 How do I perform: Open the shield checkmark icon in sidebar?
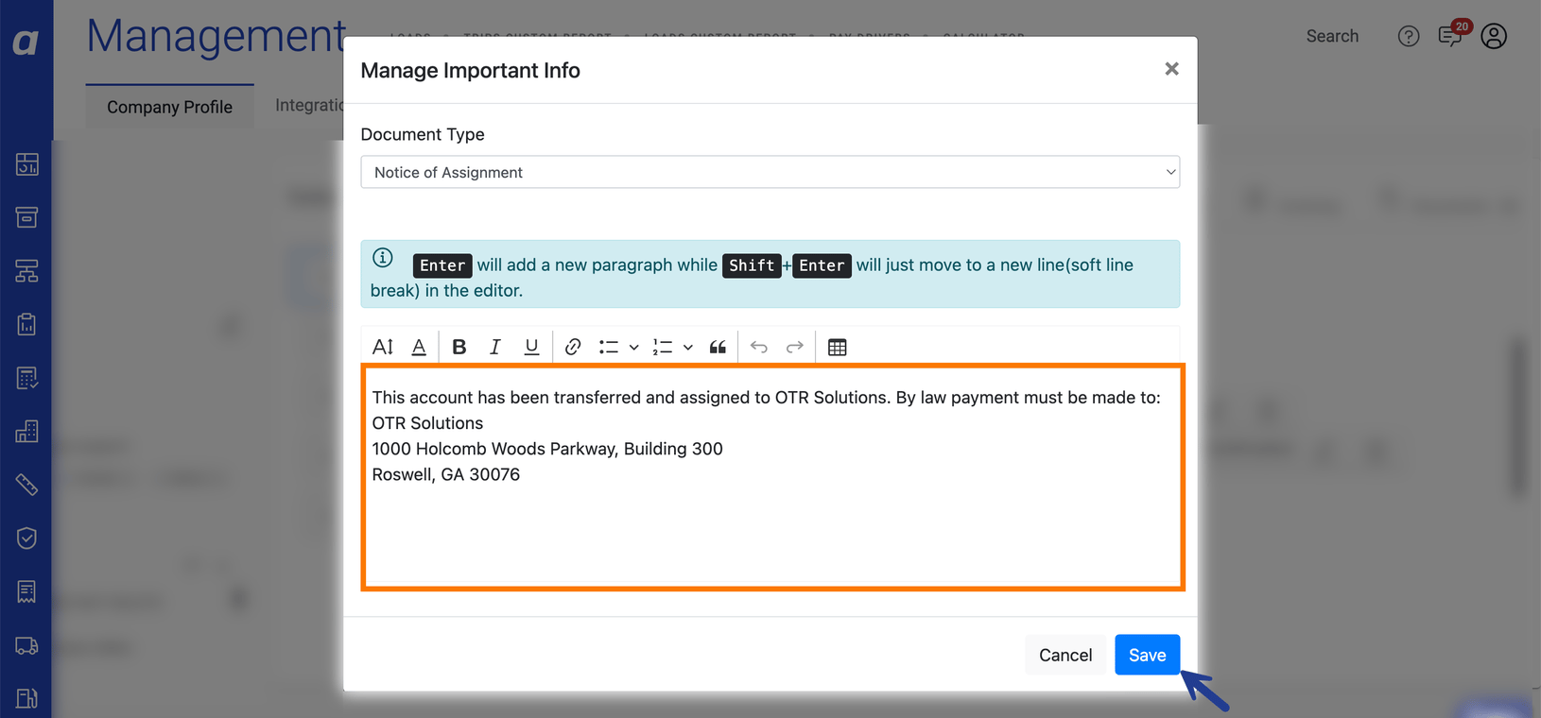pyautogui.click(x=26, y=538)
